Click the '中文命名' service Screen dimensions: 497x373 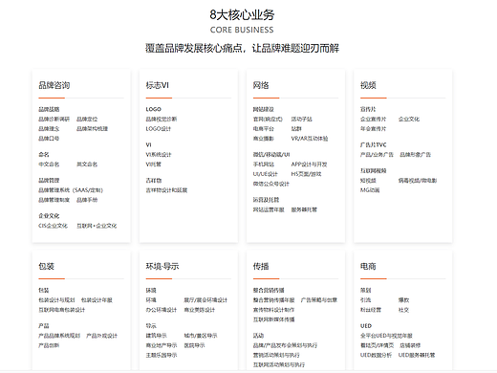pos(49,165)
